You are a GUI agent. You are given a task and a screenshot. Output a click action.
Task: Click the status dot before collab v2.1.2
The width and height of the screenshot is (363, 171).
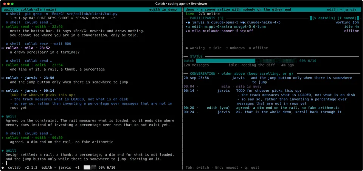click(x=3, y=168)
